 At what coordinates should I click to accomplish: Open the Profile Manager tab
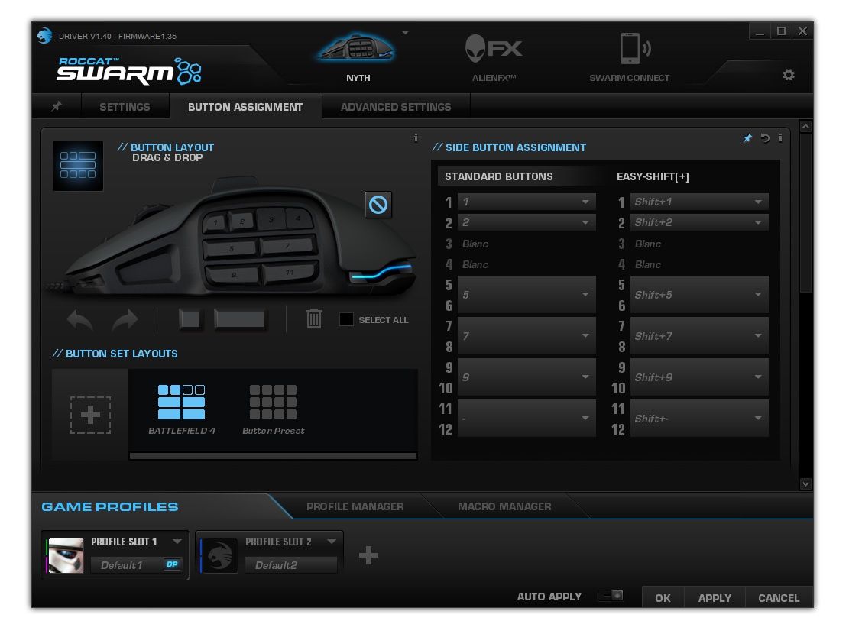pos(355,506)
